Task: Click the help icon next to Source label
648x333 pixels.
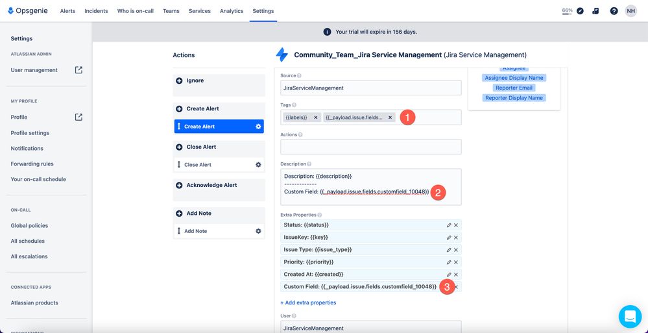Action: pyautogui.click(x=299, y=76)
